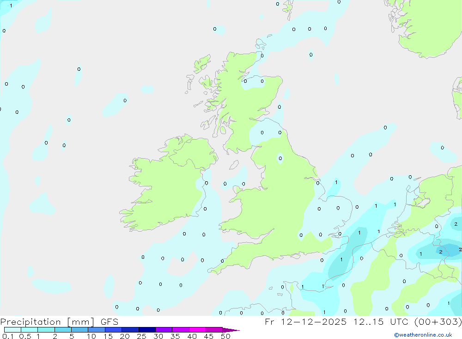The width and height of the screenshot is (462, 339).
Task: Click the '15' legend scale label
Action: 108,336
